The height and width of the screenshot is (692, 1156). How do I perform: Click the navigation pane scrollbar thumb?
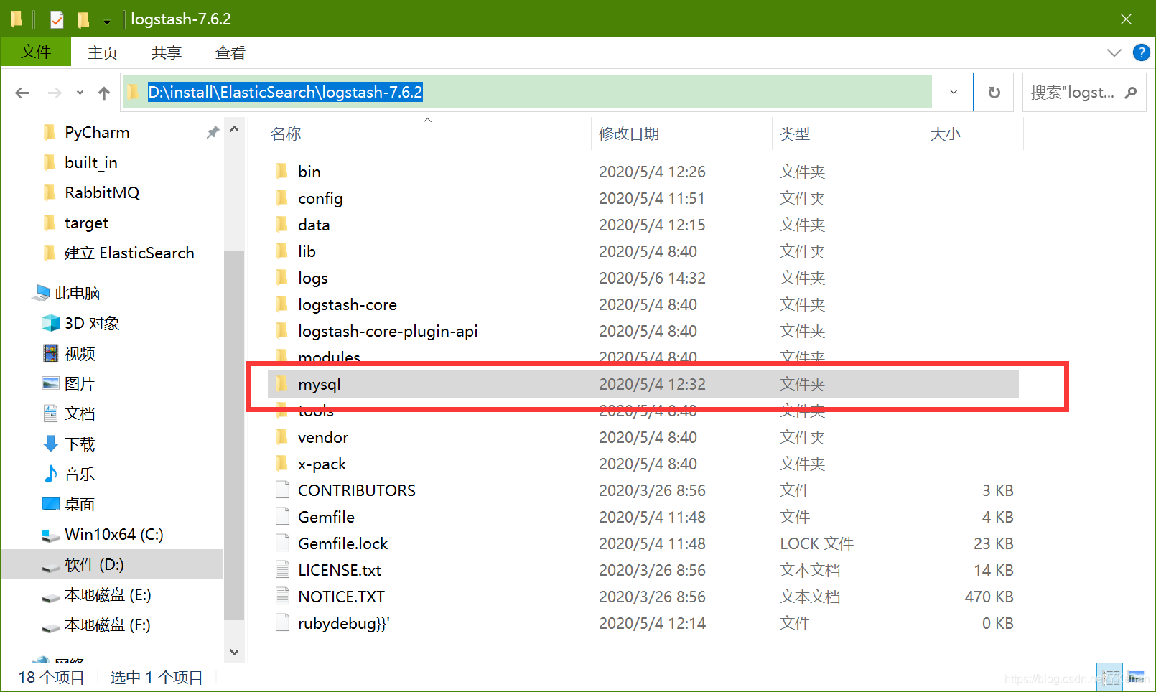click(x=234, y=434)
